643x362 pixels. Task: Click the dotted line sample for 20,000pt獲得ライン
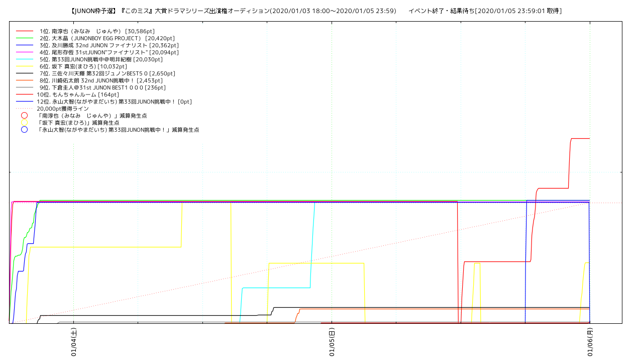tap(24, 109)
